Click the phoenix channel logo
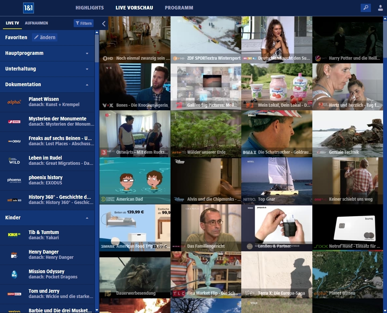 pos(14,180)
